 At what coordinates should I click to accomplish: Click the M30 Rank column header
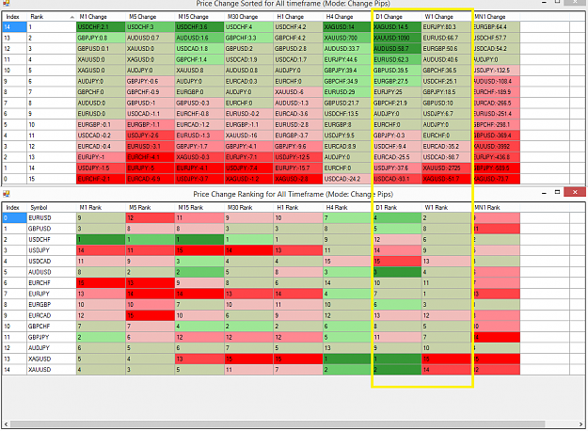(x=248, y=207)
